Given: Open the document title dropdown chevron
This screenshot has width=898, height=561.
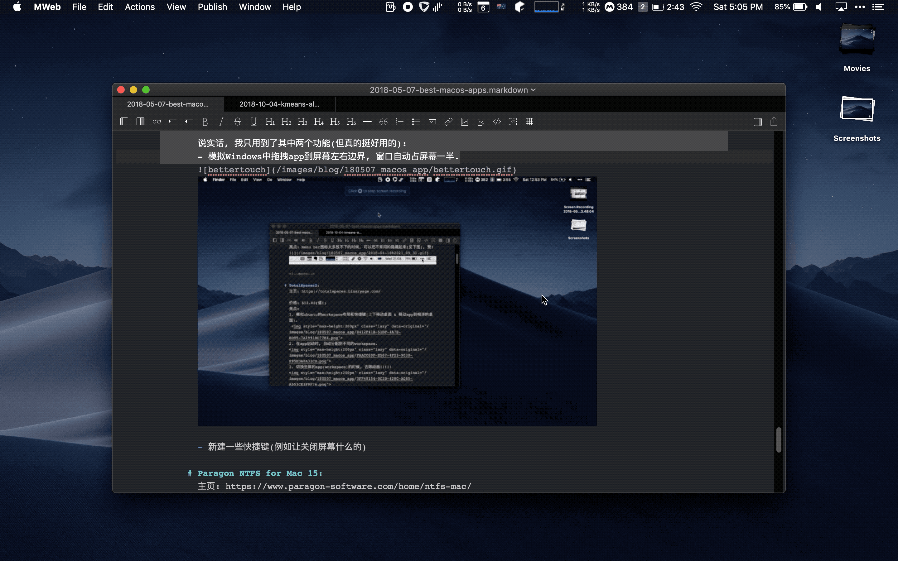Looking at the screenshot, I should click(x=533, y=90).
